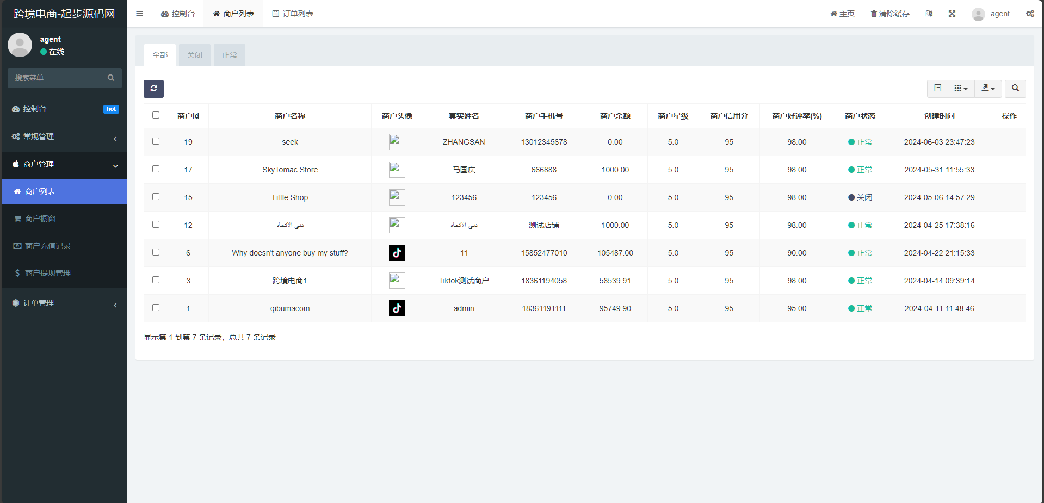Open the settings gears icon in top bar
Viewport: 1044px width, 503px height.
point(1030,14)
